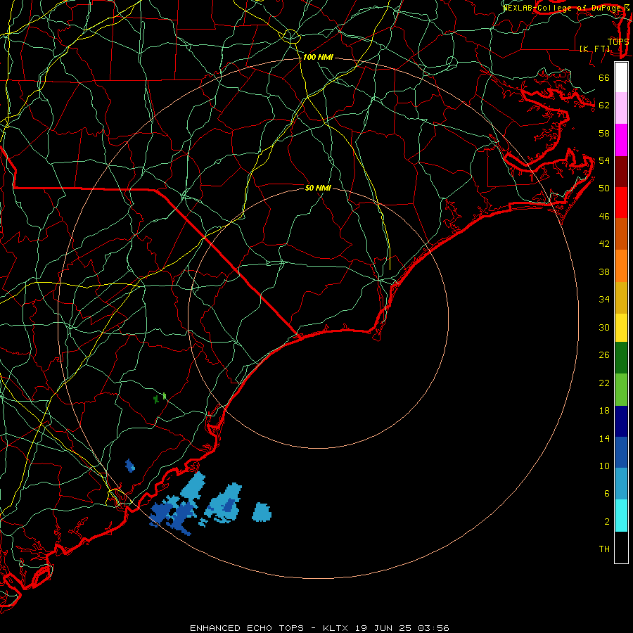Click the '03:56' timestamp
The width and height of the screenshot is (633, 633).
(x=433, y=628)
